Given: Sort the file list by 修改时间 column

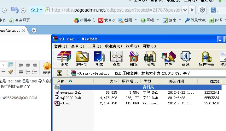Looking at the screenshot, I should pyautogui.click(x=177, y=81).
